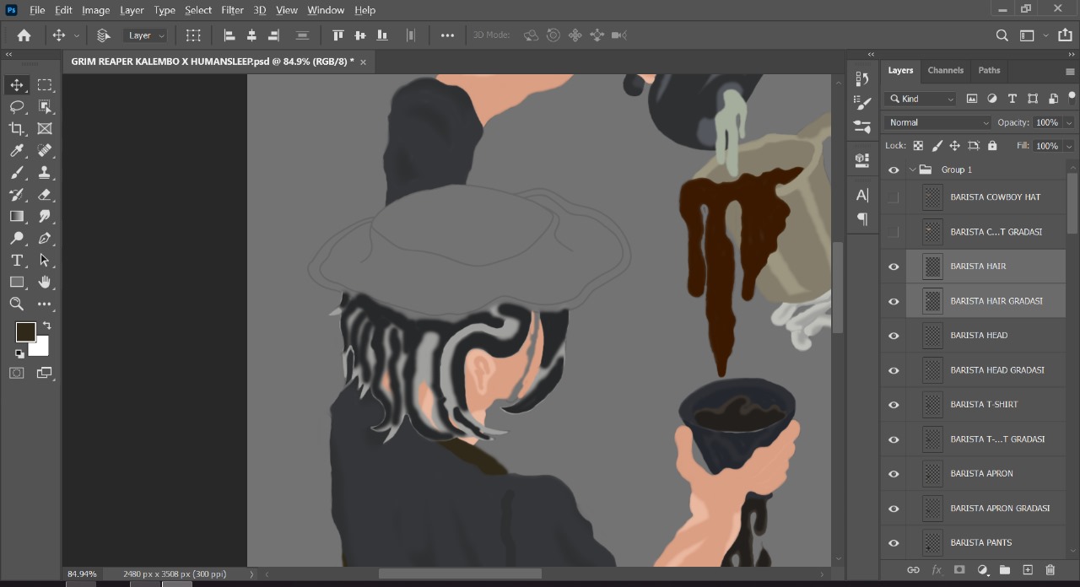Open the Search icon at top right
This screenshot has height=587, width=1080.
(1002, 35)
